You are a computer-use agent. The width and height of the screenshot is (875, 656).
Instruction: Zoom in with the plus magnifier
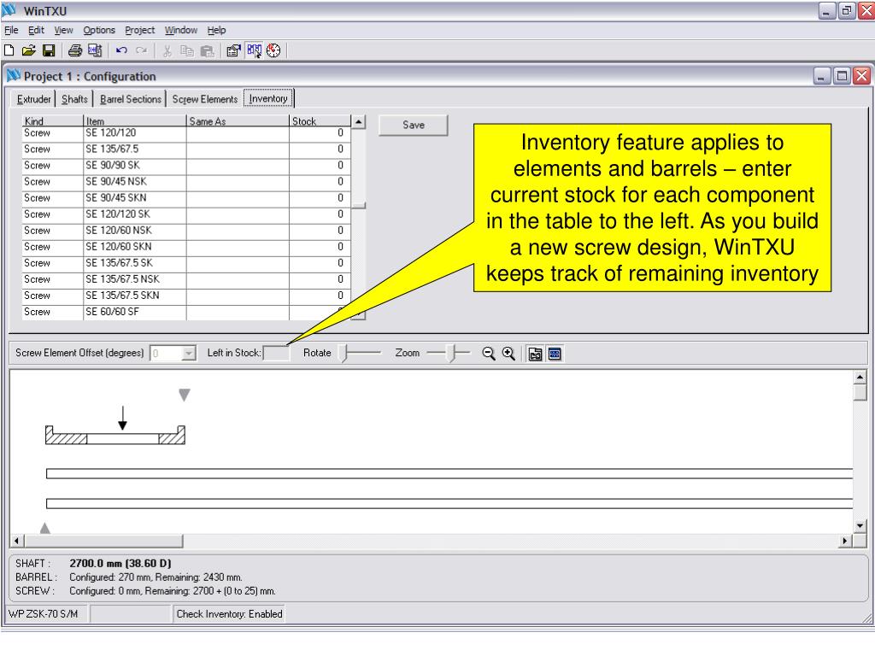pyautogui.click(x=508, y=354)
